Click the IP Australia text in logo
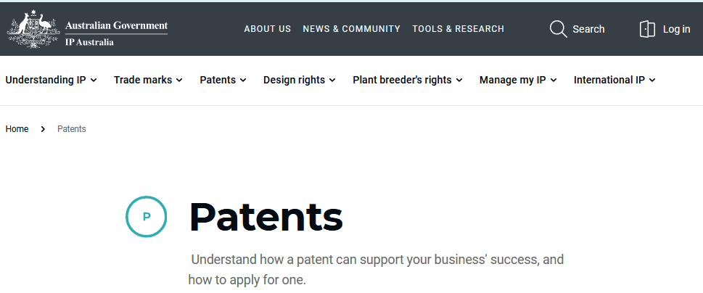The width and height of the screenshot is (703, 293). click(89, 42)
